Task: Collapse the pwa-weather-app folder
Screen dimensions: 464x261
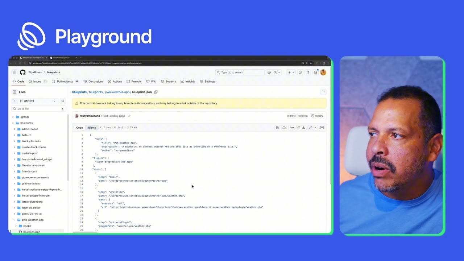Action: (14, 220)
